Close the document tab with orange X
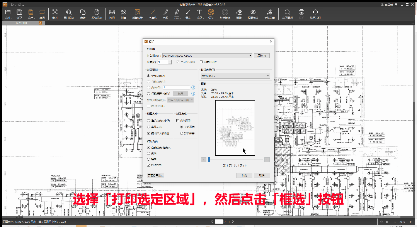The image size is (417, 227). point(41,23)
